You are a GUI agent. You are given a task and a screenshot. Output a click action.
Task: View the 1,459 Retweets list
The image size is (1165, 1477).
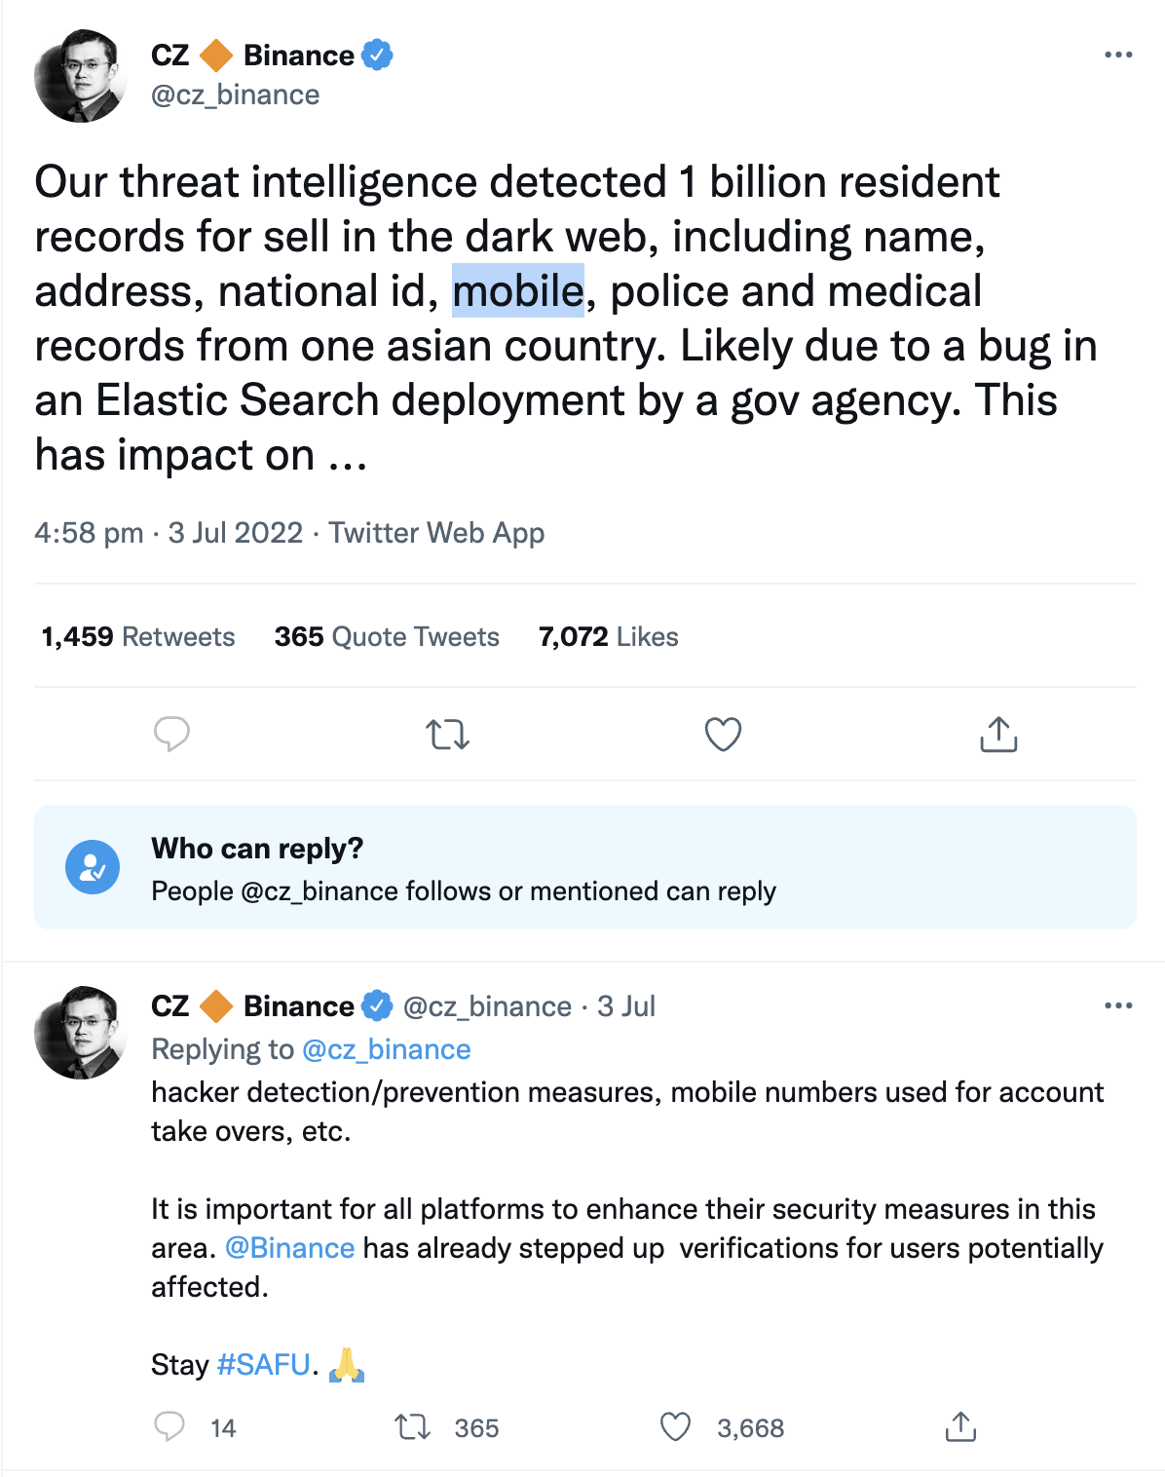pyautogui.click(x=138, y=636)
